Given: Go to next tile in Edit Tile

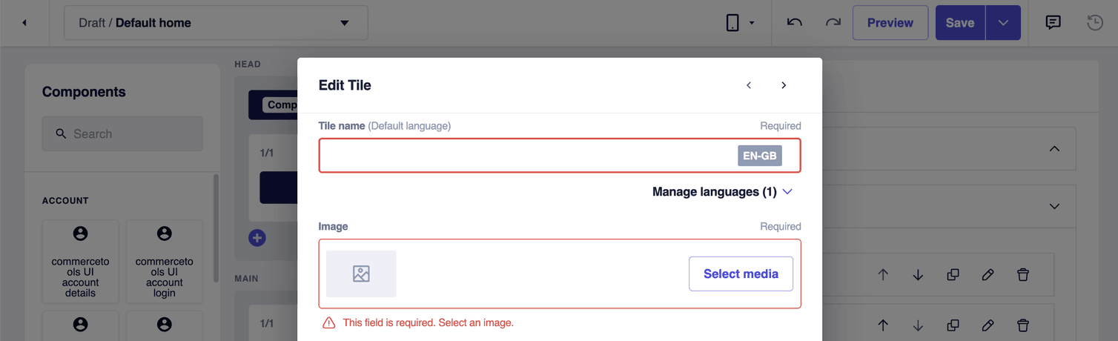Looking at the screenshot, I should (784, 85).
